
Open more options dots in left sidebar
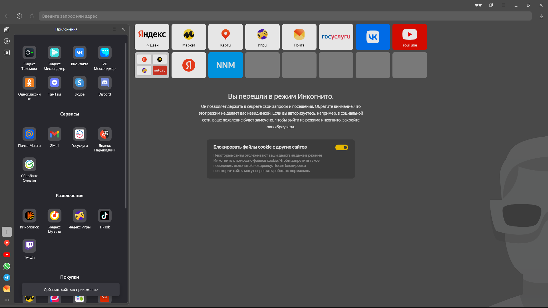[x=7, y=300]
